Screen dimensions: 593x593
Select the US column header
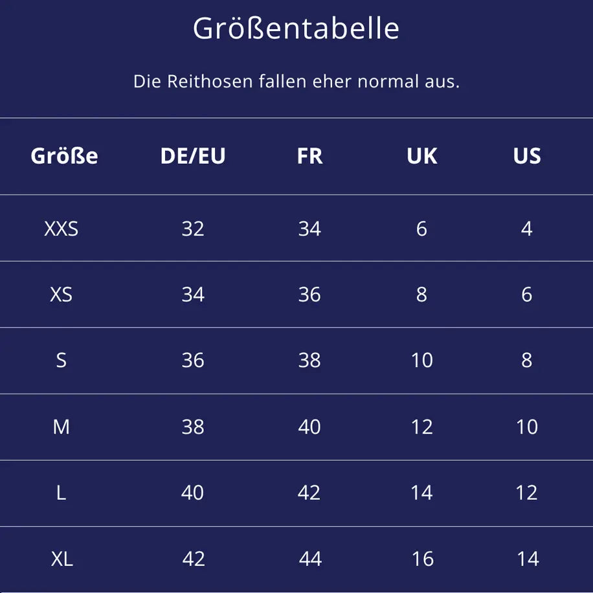[527, 156]
